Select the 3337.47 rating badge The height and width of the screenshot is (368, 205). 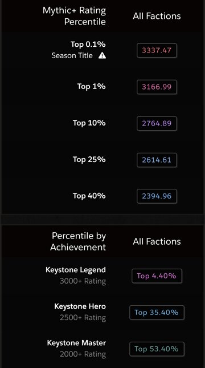click(157, 50)
